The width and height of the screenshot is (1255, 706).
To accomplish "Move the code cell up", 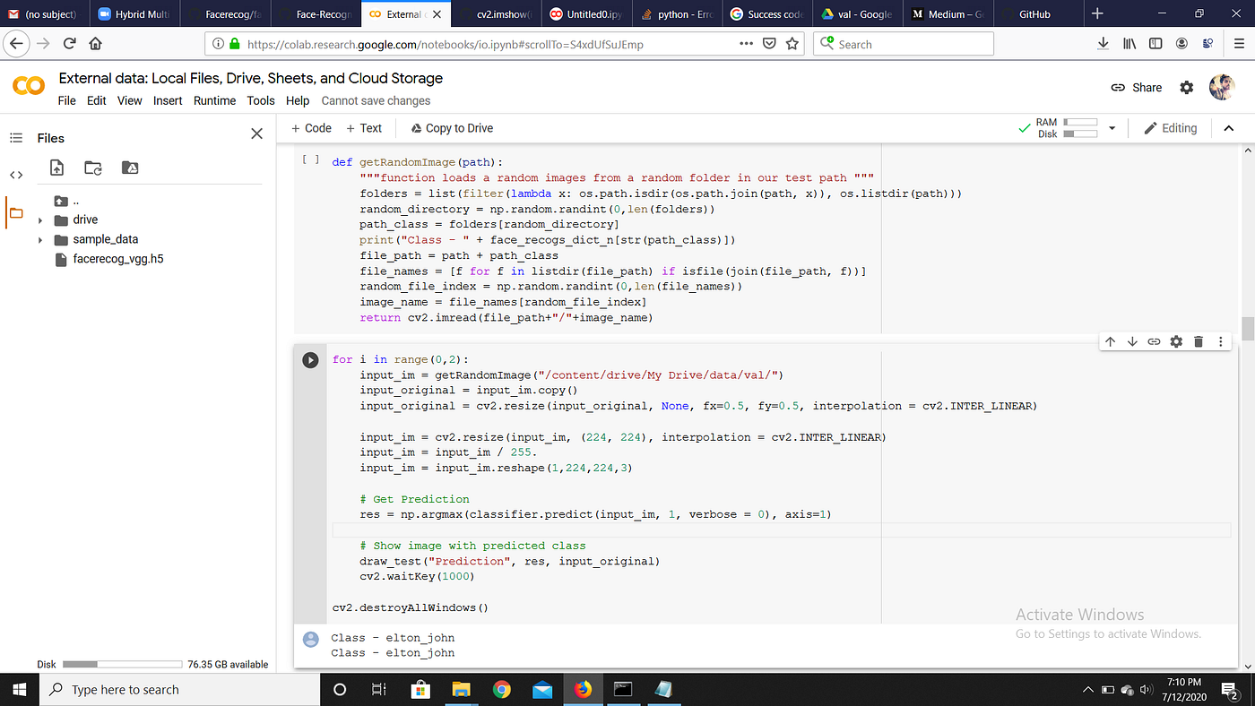I will tap(1111, 341).
